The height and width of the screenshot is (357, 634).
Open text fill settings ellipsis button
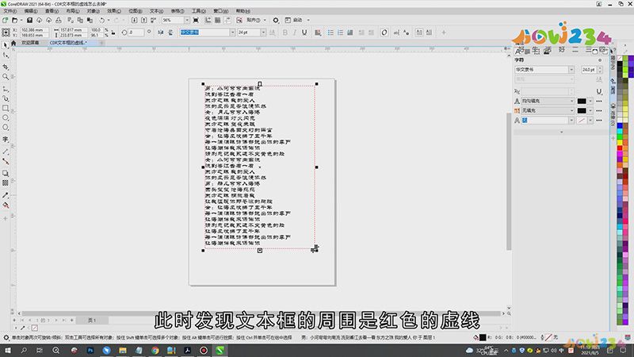[x=599, y=101]
